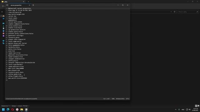Open the Windows Start menu
Screen dimensions: 200x112
pos(3,110)
